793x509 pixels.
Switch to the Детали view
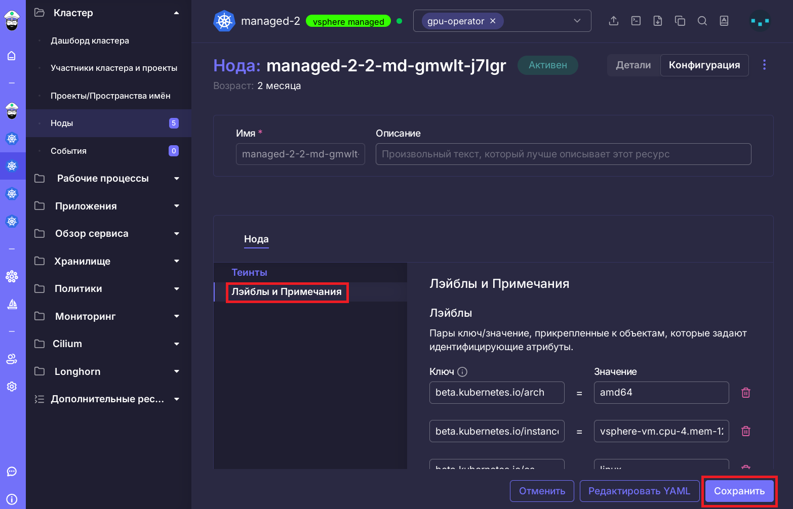pyautogui.click(x=633, y=65)
